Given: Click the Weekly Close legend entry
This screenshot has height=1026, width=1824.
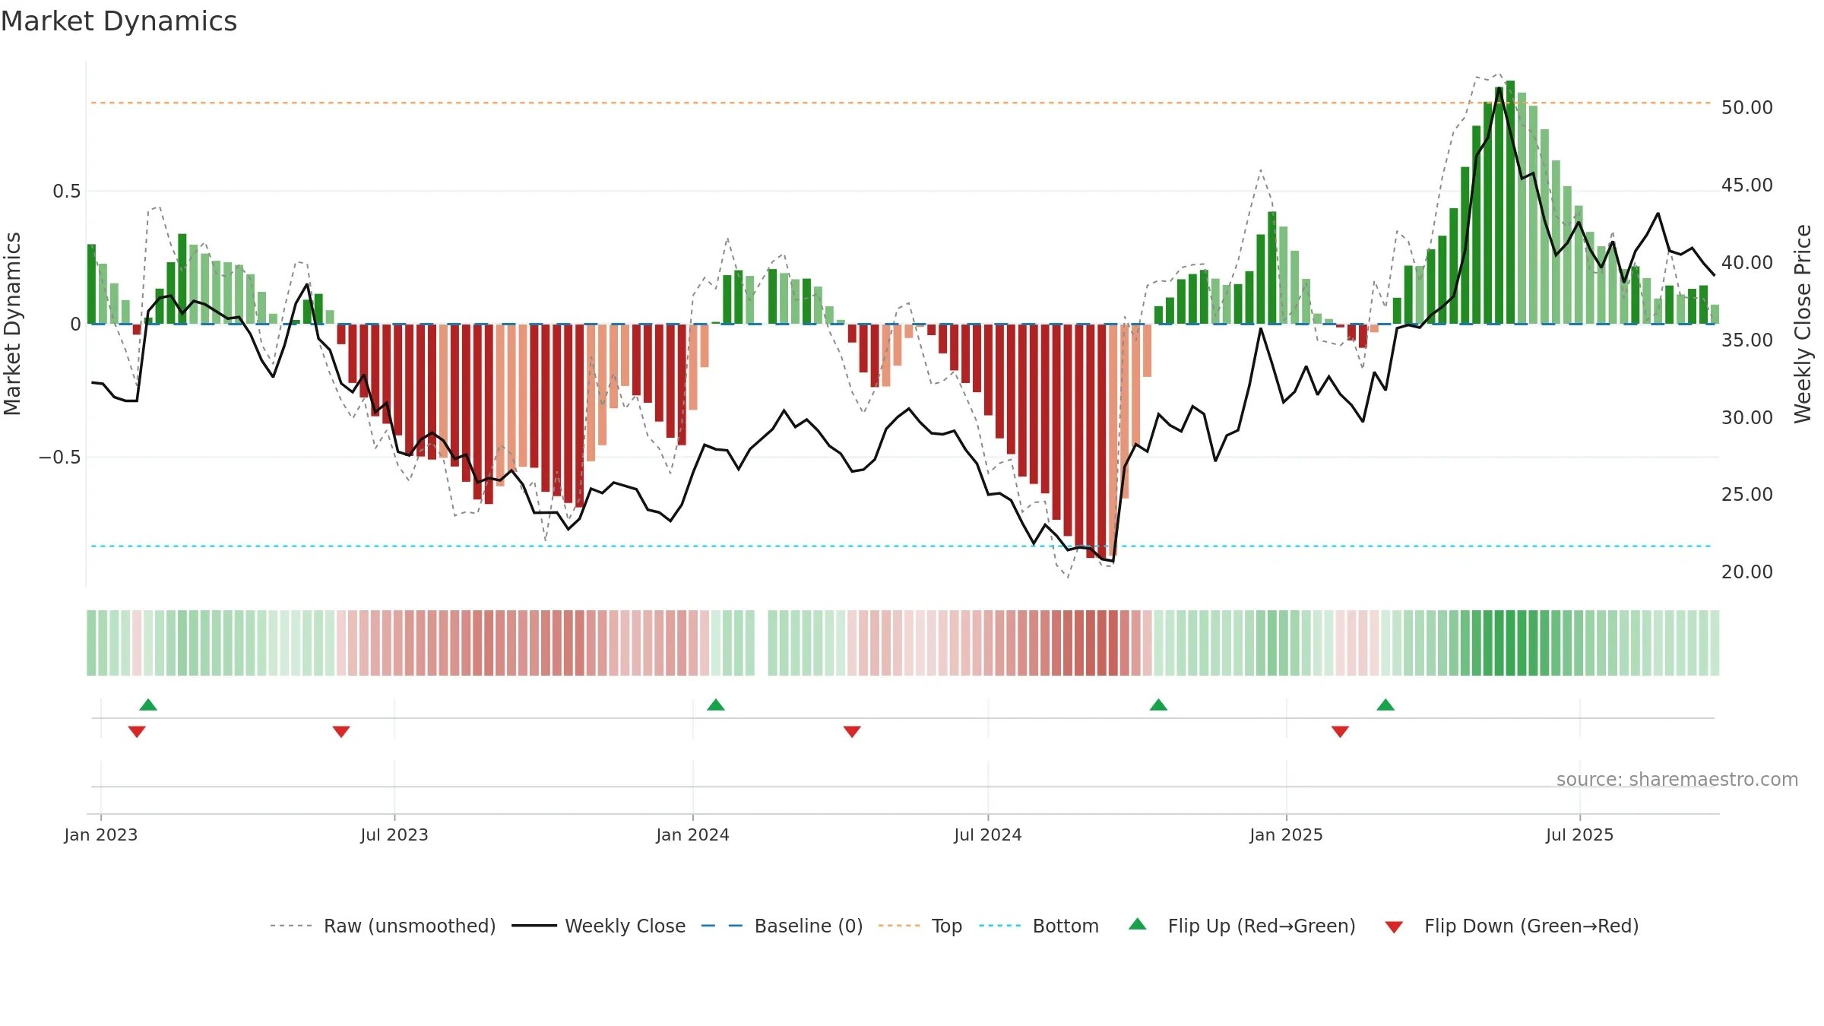Looking at the screenshot, I should coord(598,926).
